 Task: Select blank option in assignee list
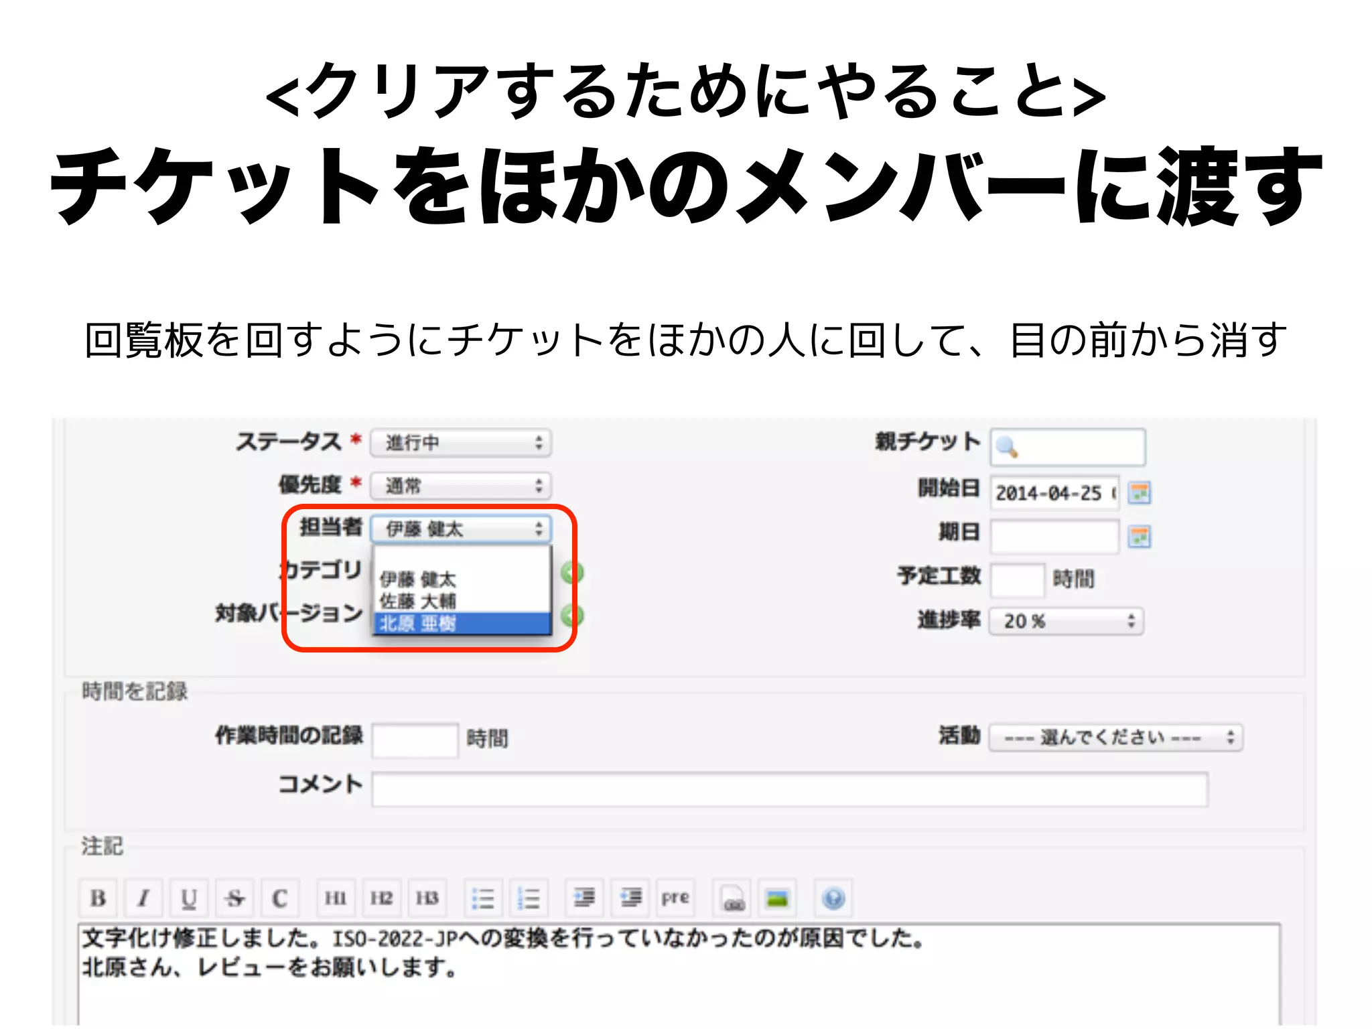[462, 558]
